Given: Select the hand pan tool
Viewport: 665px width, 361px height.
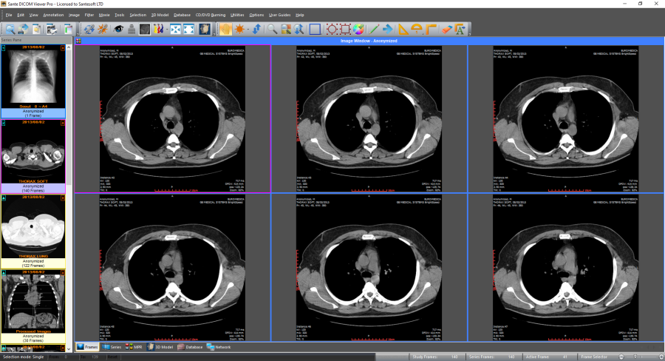Looking at the screenshot, I should coord(225,29).
